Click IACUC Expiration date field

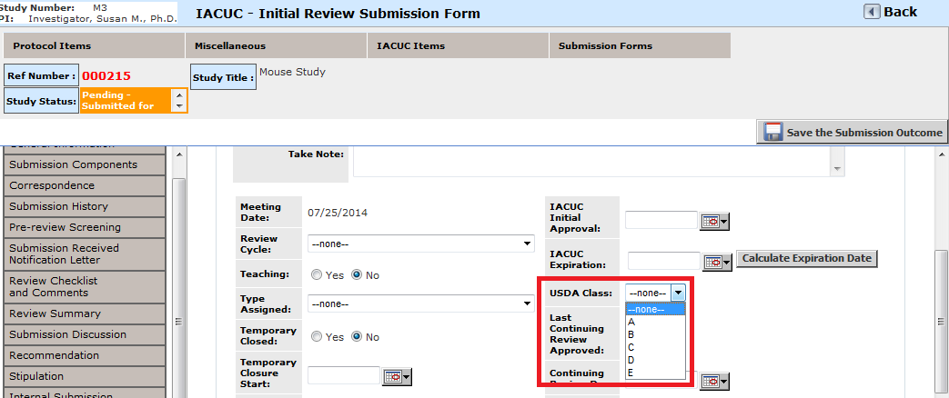pyautogui.click(x=664, y=261)
